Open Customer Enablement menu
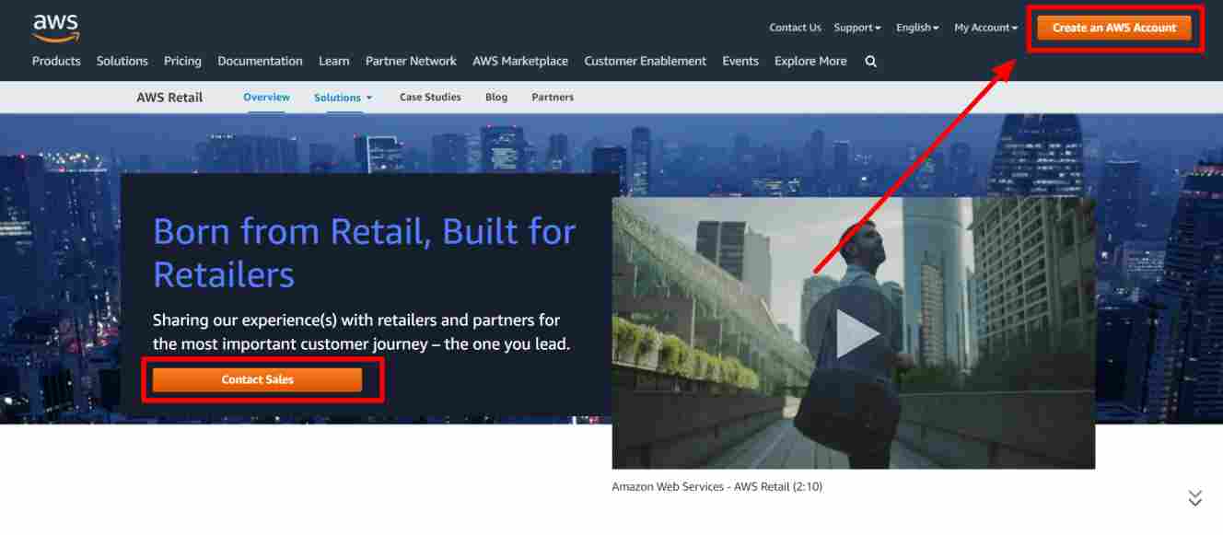Image resolution: width=1223 pixels, height=535 pixels. pyautogui.click(x=646, y=61)
